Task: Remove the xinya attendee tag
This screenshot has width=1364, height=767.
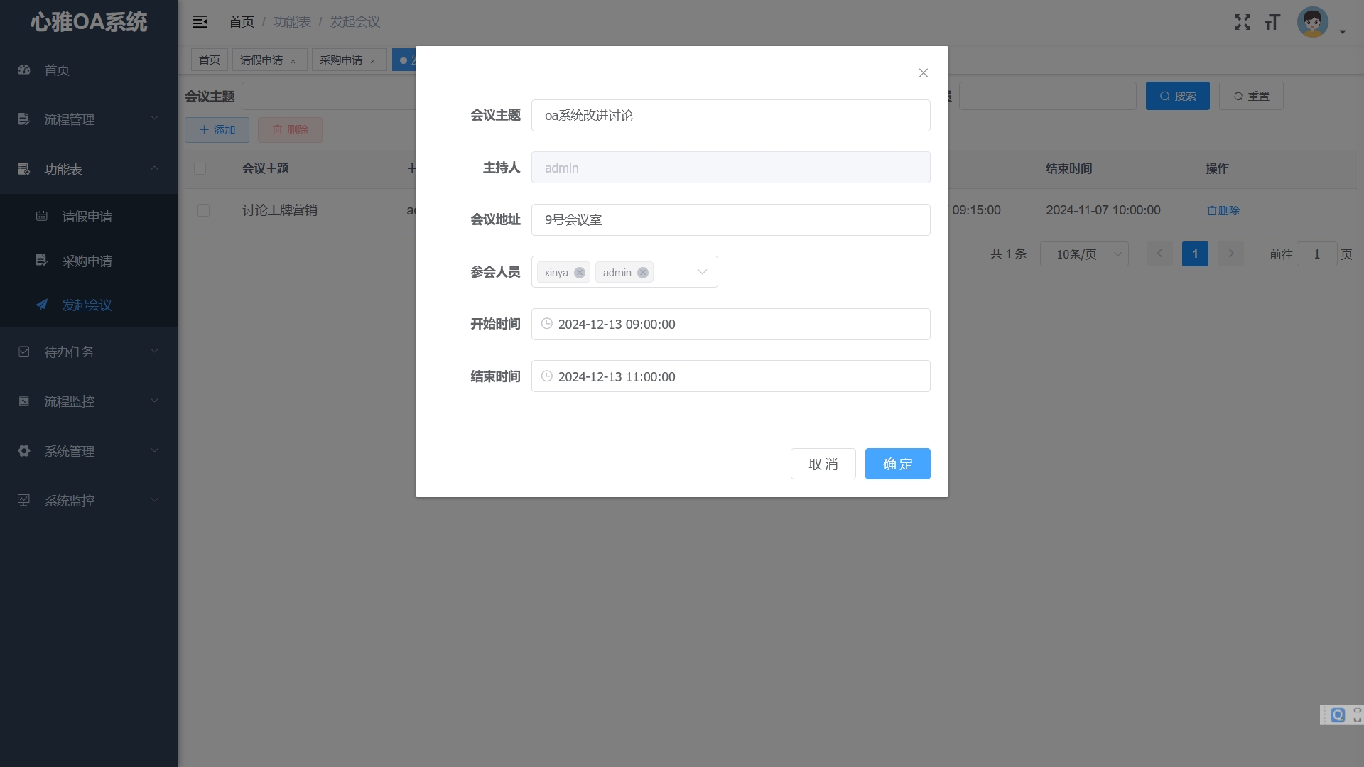Action: [580, 273]
